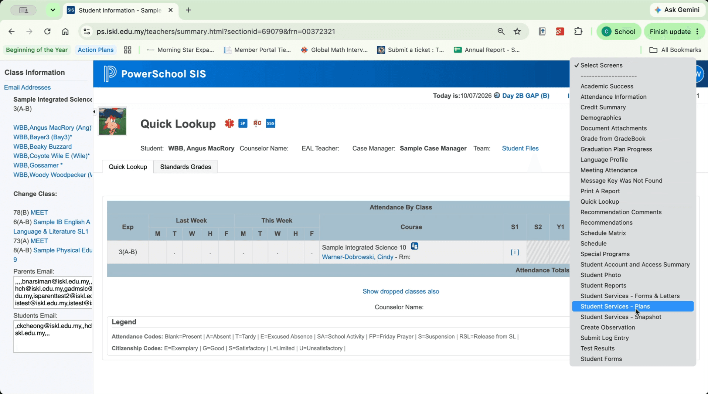
Task: Expand the tab search dropdown chevron
Action: (52, 10)
